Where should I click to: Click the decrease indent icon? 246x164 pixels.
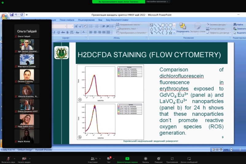click(x=103, y=26)
